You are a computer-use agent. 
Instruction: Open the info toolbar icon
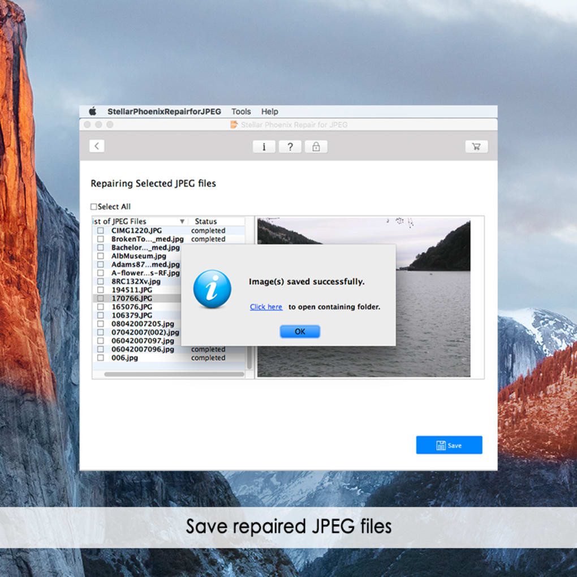(264, 147)
